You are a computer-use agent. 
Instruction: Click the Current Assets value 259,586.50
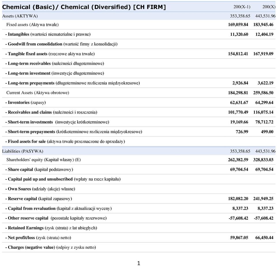pos(263,93)
